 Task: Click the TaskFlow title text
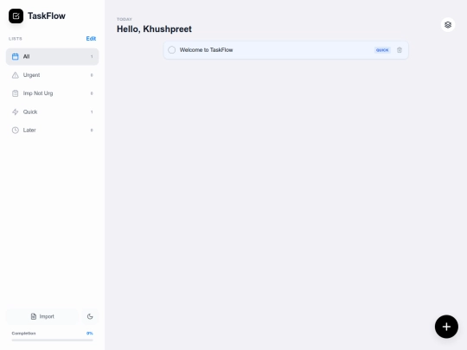click(x=47, y=16)
